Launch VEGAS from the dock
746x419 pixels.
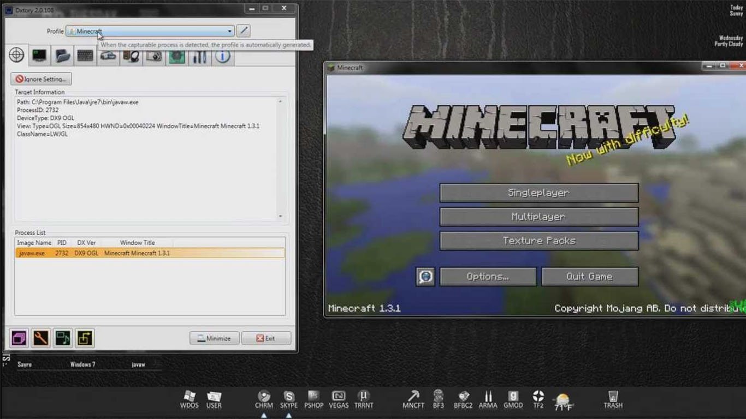coord(339,400)
